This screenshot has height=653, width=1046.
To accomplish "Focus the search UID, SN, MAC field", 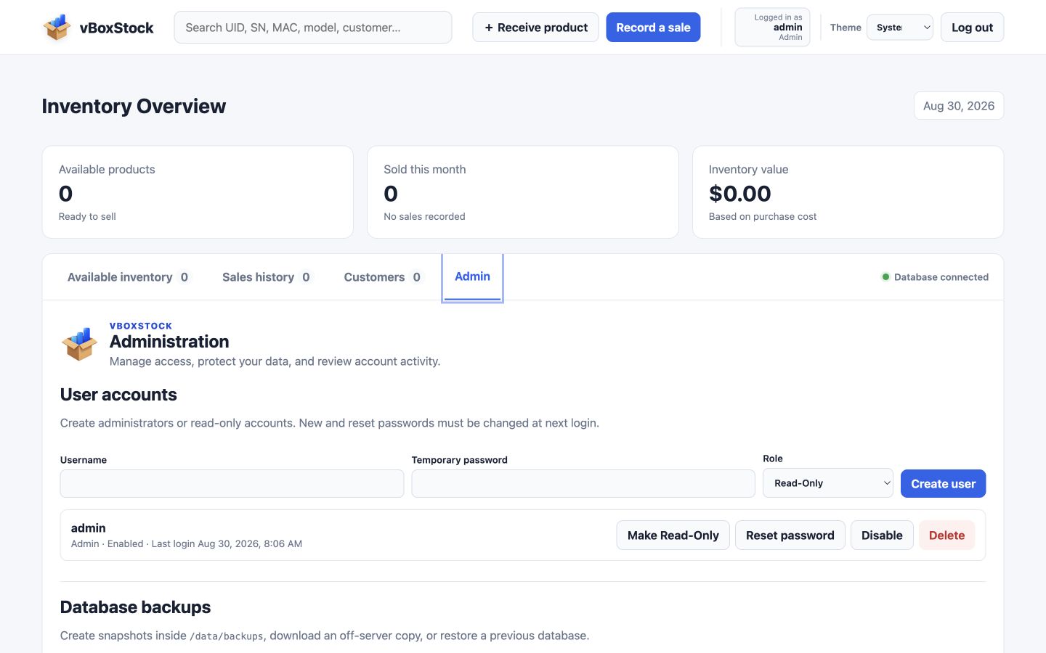I will click(x=313, y=28).
